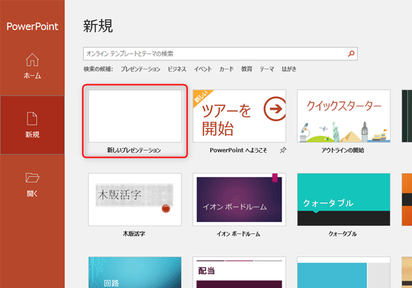412x288 pixels.
Task: Click the 新しいプレゼンテーション caption text
Action: coord(134,150)
